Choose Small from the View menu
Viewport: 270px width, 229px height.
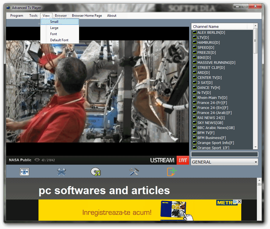point(60,22)
